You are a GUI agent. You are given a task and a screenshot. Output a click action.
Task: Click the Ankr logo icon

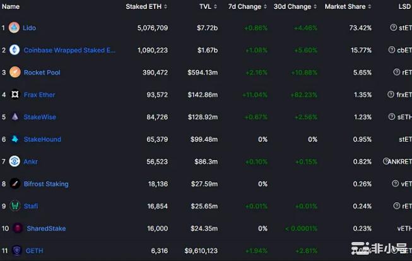pyautogui.click(x=15, y=161)
